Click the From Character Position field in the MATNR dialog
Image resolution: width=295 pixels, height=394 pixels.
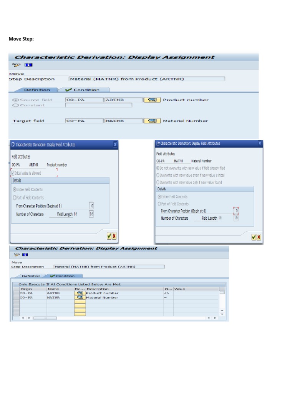pyautogui.click(x=236, y=211)
